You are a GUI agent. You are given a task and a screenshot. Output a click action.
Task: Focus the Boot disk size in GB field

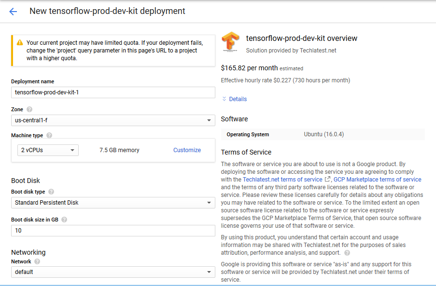(x=113, y=231)
